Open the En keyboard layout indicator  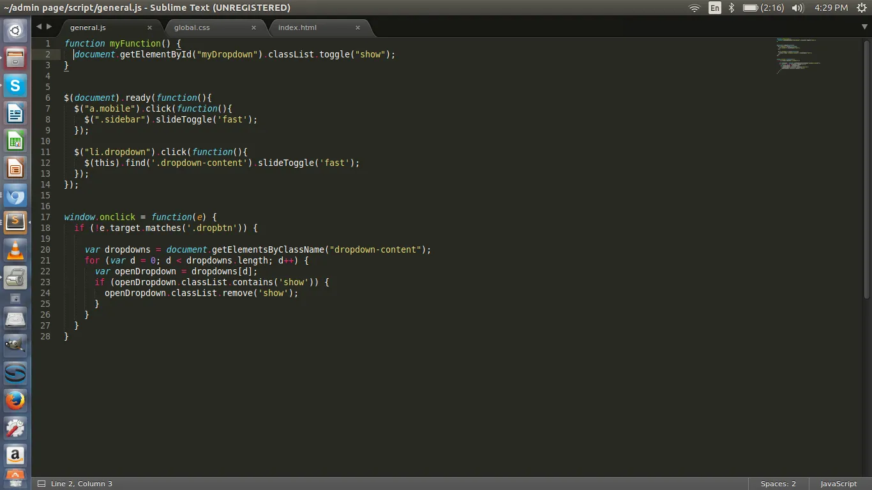point(715,8)
